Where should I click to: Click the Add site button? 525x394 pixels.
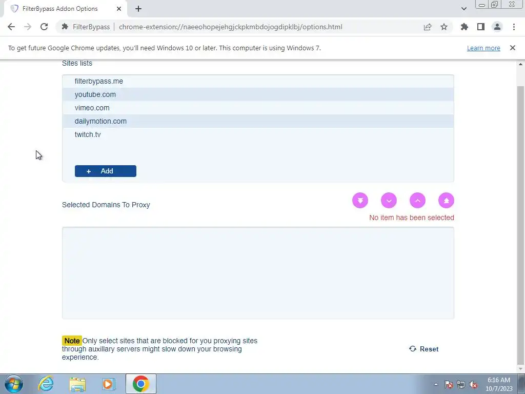[106, 171]
